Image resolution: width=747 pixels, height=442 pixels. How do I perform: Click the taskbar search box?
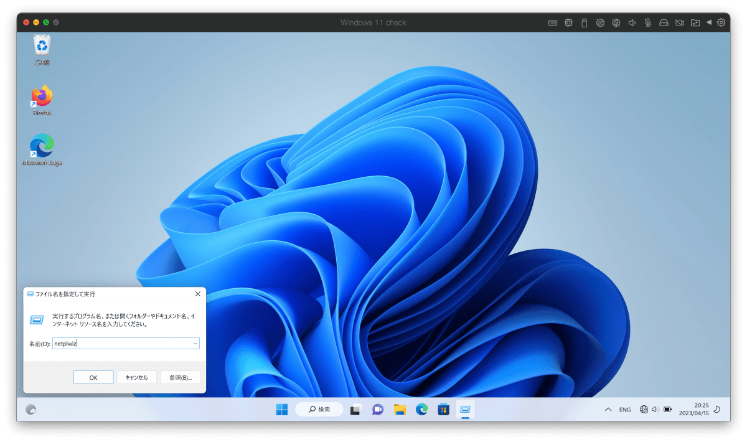pyautogui.click(x=319, y=409)
